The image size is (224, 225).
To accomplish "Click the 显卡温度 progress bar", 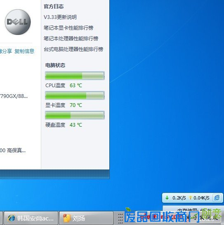I will click(75, 95).
